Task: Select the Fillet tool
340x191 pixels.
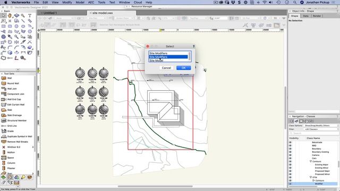Action: (10, 47)
